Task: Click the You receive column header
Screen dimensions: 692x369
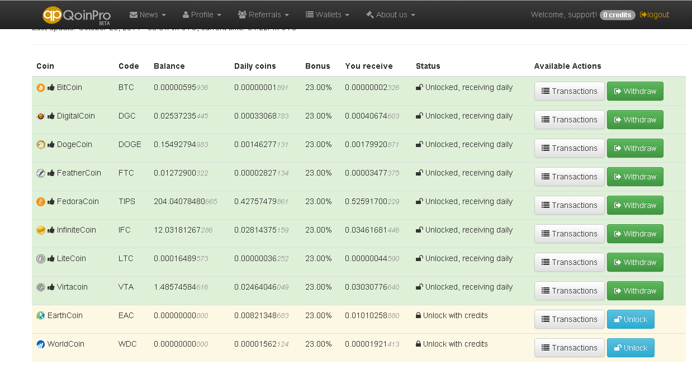Action: [369, 66]
